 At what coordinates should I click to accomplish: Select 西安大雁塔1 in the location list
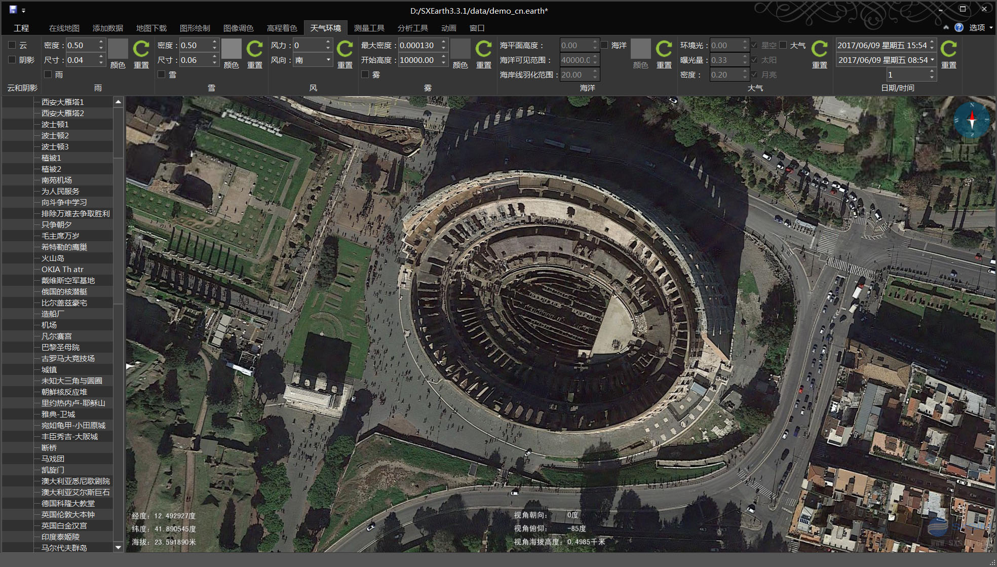click(63, 102)
